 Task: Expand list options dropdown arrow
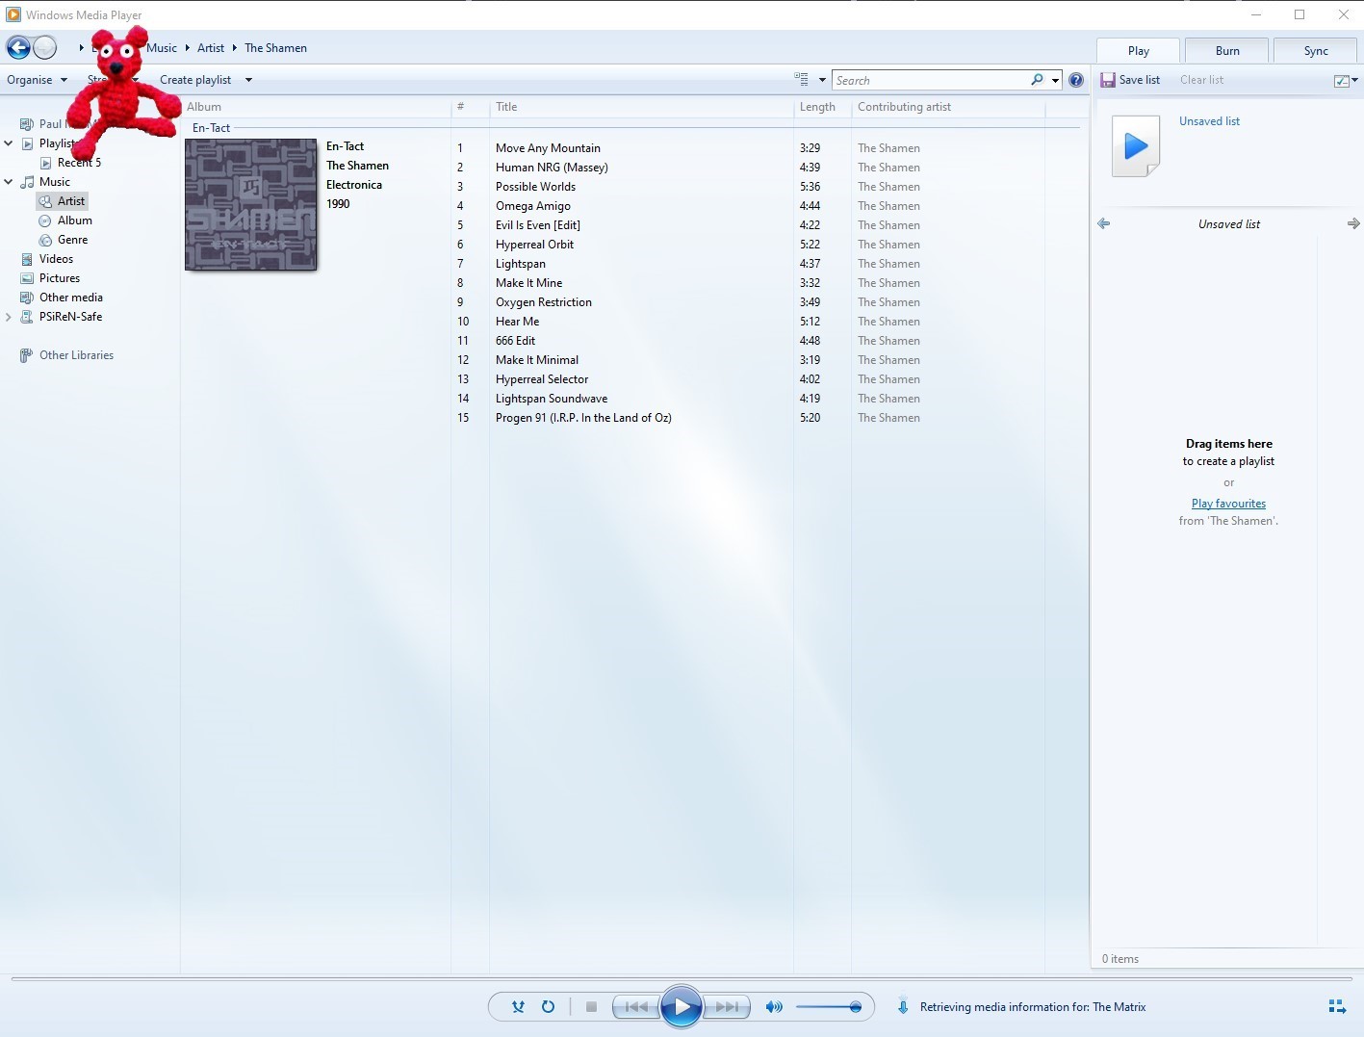point(1355,81)
